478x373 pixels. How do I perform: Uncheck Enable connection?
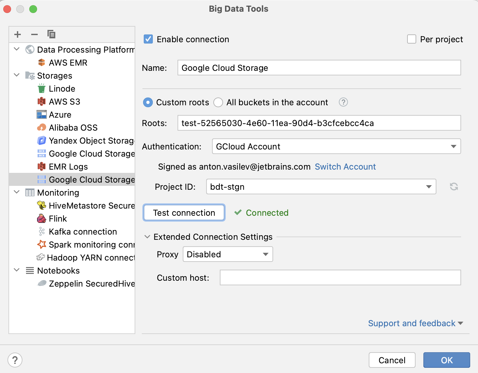tap(148, 39)
